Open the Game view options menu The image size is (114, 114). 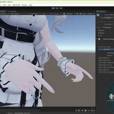pyautogui.click(x=94, y=11)
